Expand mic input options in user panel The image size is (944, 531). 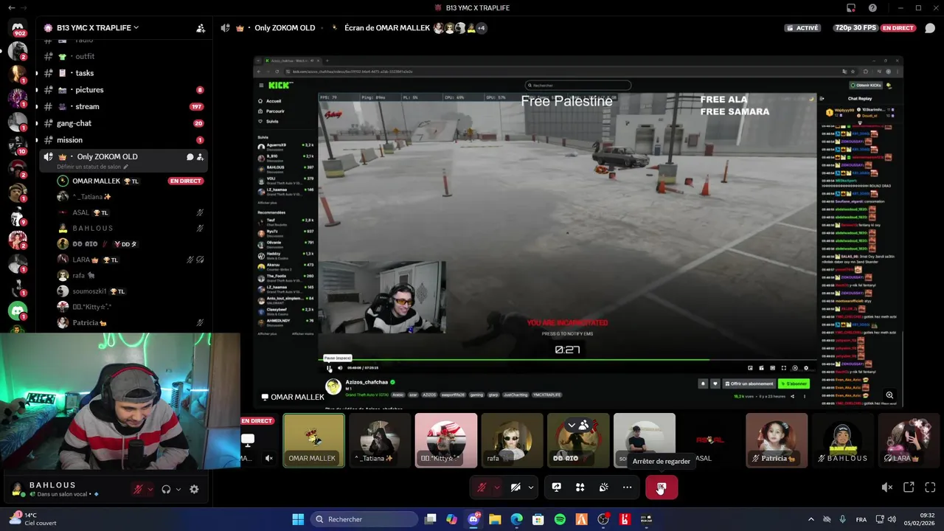point(150,489)
